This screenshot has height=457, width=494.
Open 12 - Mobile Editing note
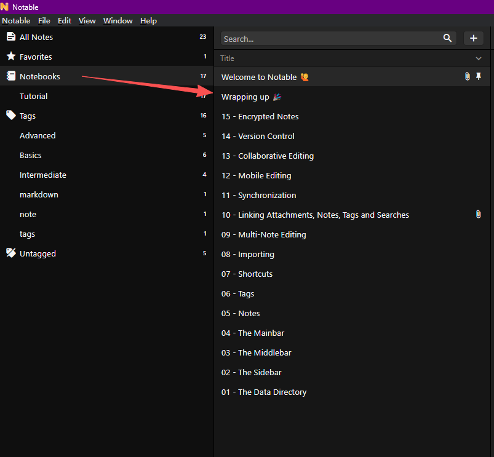point(352,175)
